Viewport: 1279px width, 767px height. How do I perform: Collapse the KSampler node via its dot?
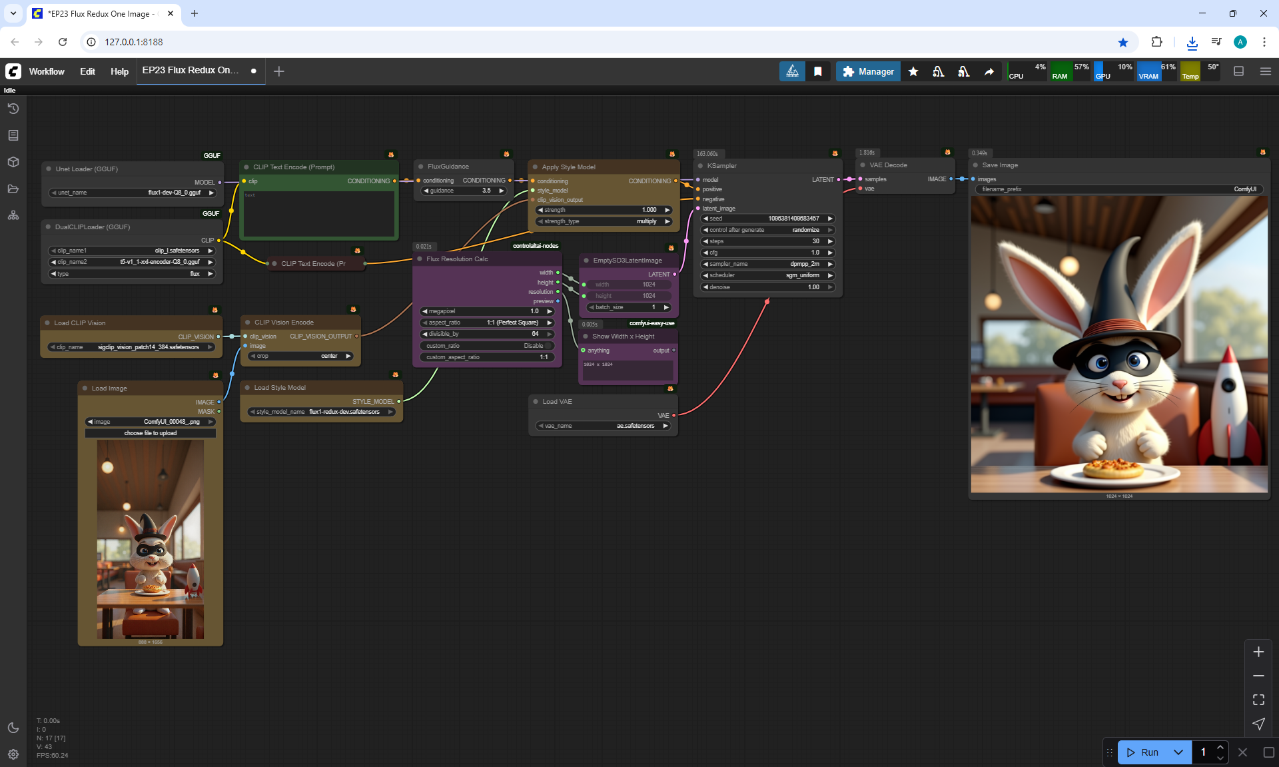pyautogui.click(x=700, y=166)
